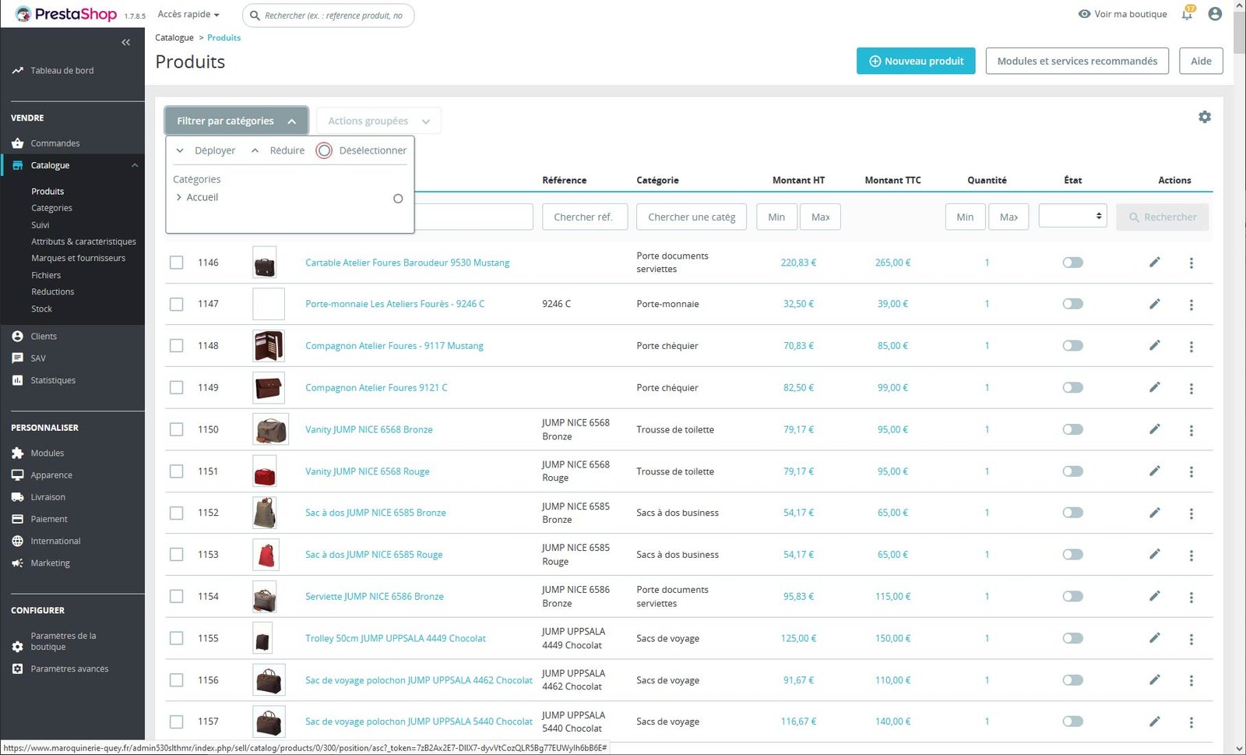
Task: Click thumbnail of Sac à dos 6585 Bronze
Action: [x=265, y=513]
